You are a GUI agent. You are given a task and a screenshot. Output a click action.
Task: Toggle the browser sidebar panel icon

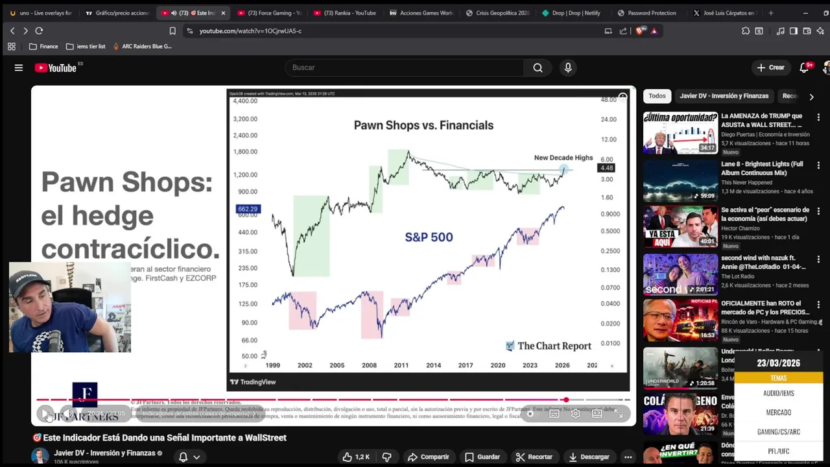pyautogui.click(x=794, y=30)
